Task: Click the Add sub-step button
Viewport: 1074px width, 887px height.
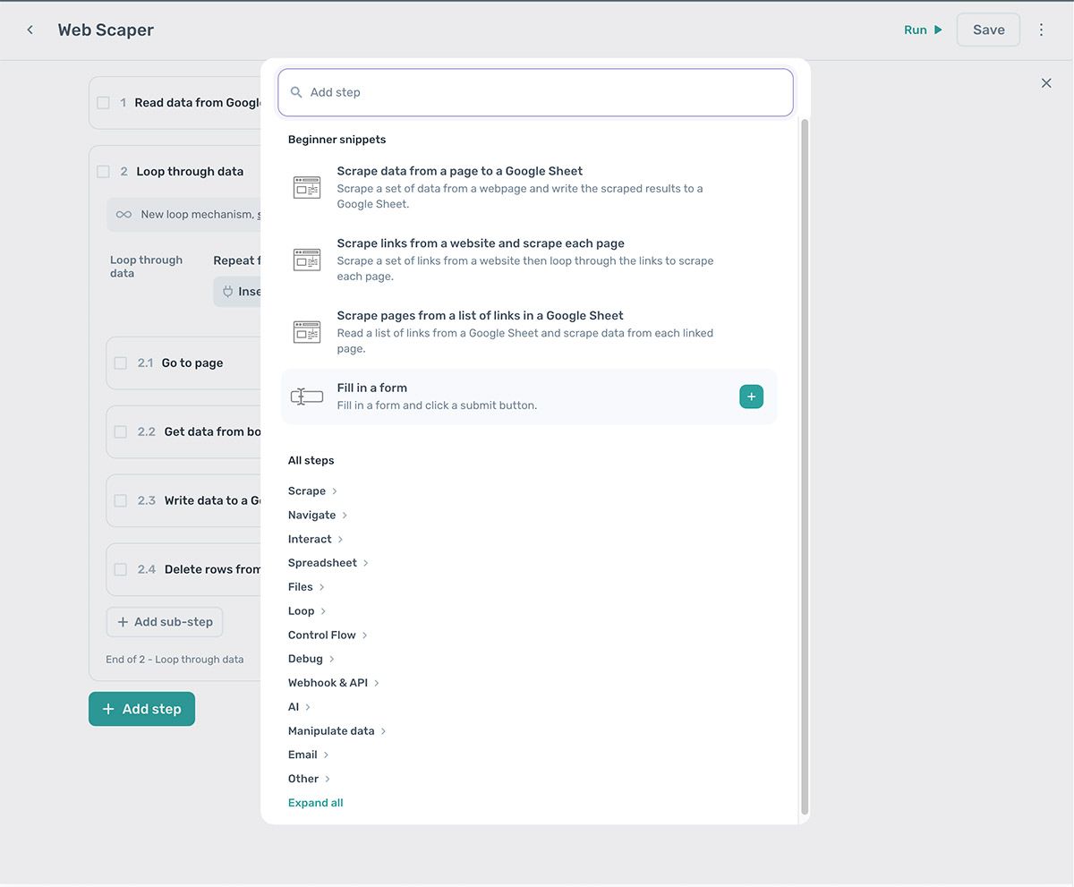Action: click(165, 622)
